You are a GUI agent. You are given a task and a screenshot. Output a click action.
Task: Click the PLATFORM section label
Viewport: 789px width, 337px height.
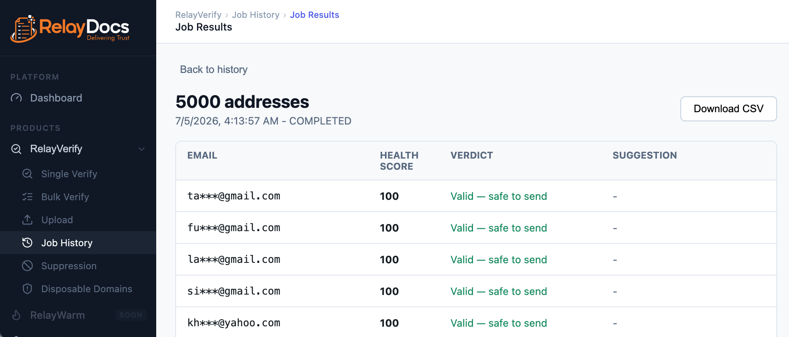[x=35, y=77]
